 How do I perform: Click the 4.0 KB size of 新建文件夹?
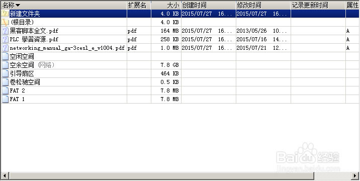point(169,14)
